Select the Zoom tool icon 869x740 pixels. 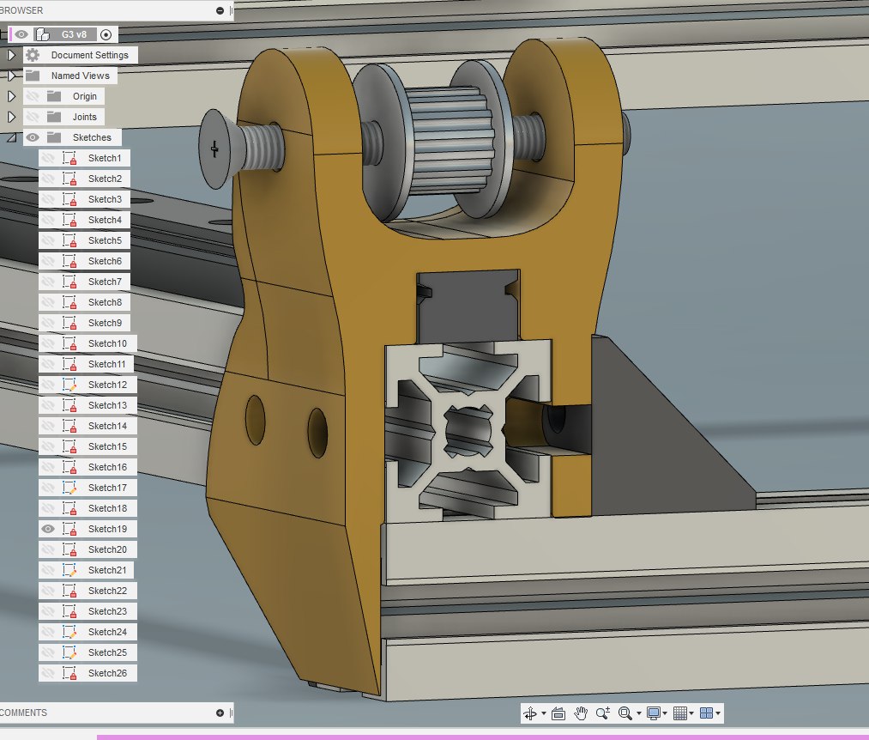(603, 713)
